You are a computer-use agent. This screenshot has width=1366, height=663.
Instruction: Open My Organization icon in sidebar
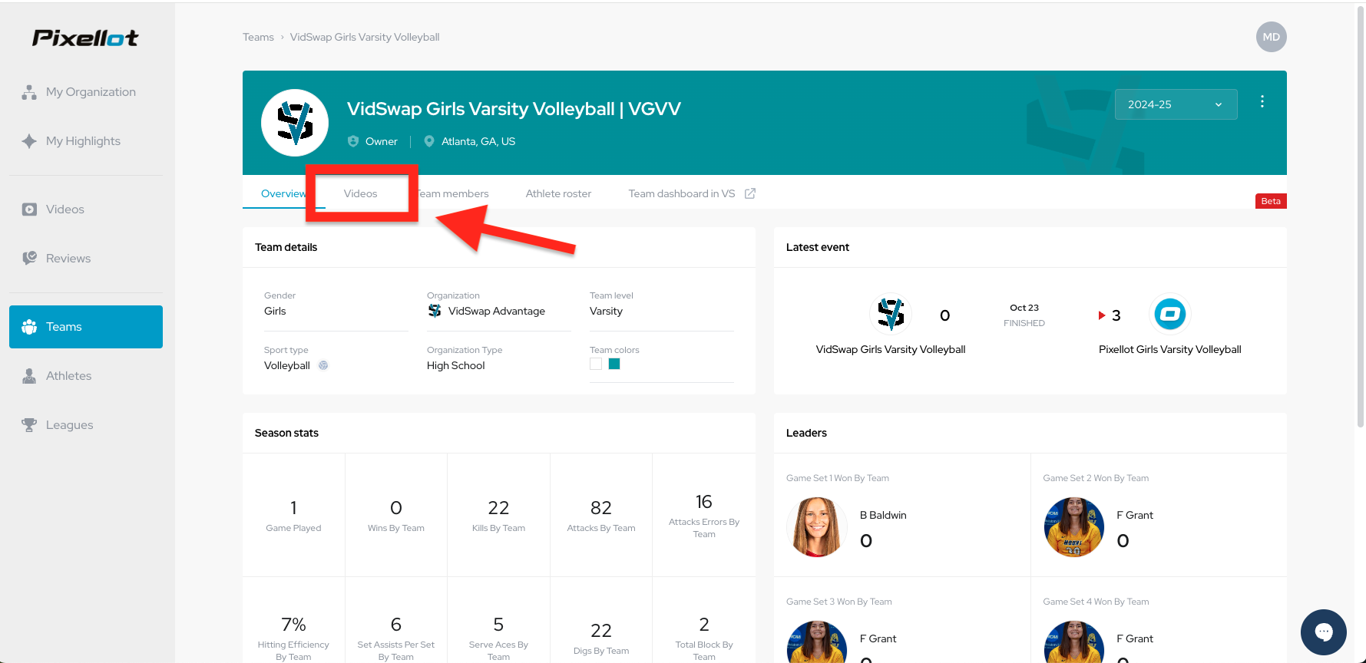pos(29,92)
